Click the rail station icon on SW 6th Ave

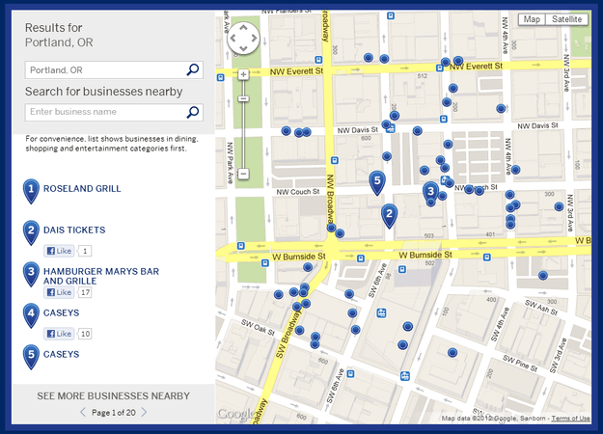381,312
